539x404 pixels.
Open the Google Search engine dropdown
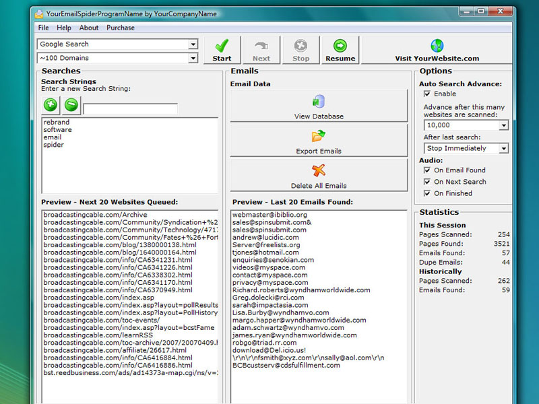pyautogui.click(x=193, y=44)
